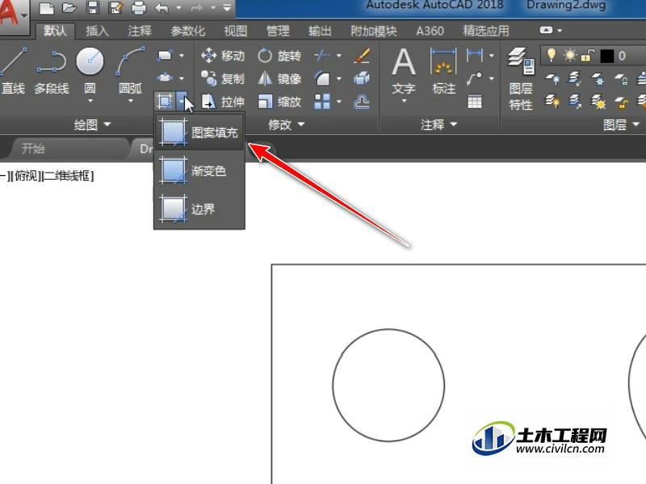The height and width of the screenshot is (484, 646).
Task: Select the Copy (复制) tool
Action: (223, 78)
